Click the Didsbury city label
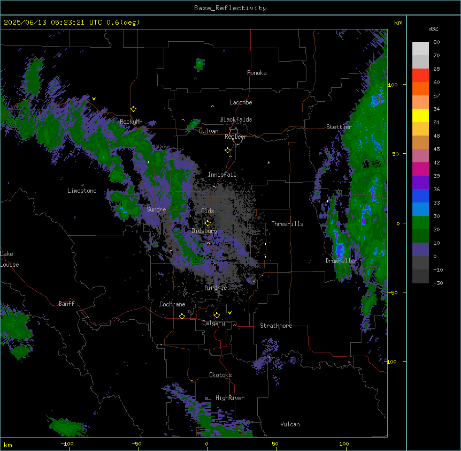 (x=205, y=231)
